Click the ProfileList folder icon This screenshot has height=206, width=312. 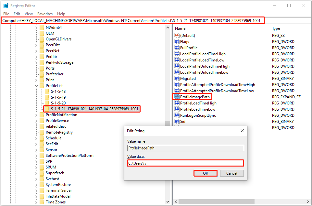[42, 86]
